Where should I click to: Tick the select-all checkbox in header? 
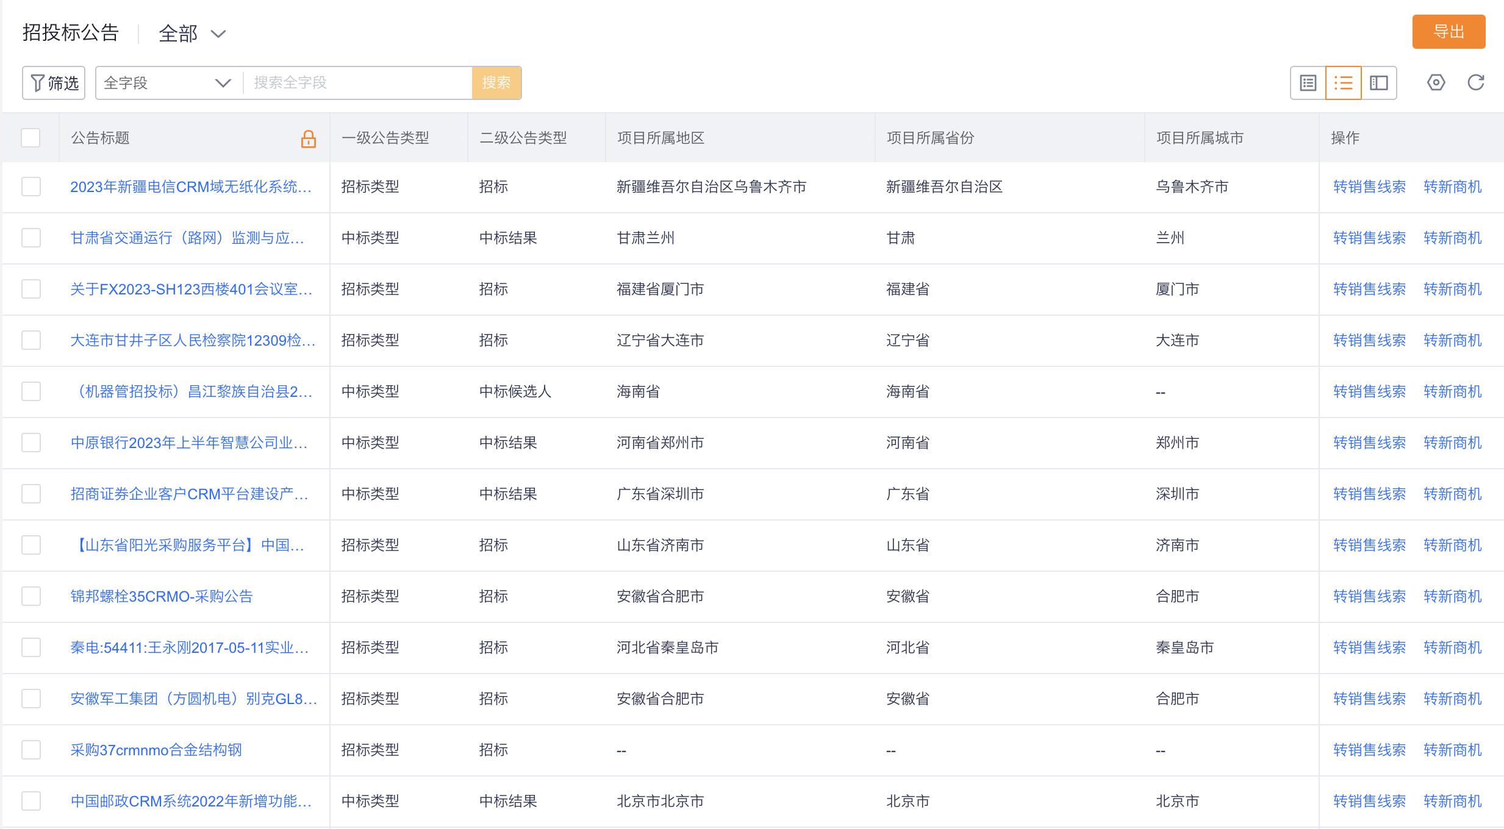pyautogui.click(x=30, y=138)
